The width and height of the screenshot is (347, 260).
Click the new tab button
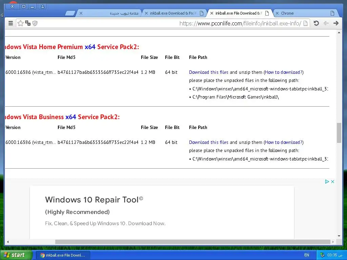(x=70, y=13)
